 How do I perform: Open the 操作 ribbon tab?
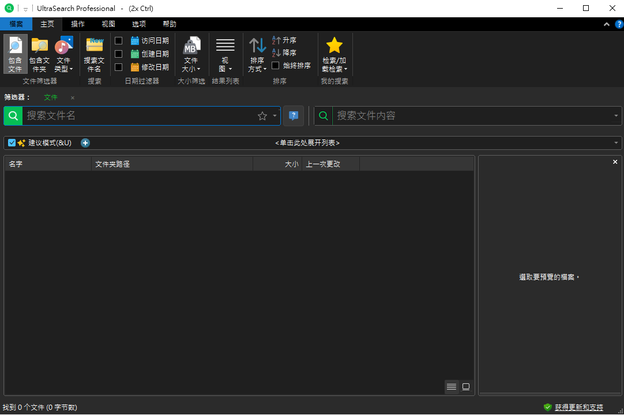pos(78,24)
